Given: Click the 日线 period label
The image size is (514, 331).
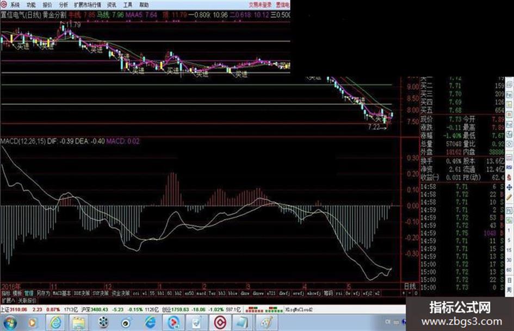Looking at the screenshot, I should pyautogui.click(x=410, y=286).
